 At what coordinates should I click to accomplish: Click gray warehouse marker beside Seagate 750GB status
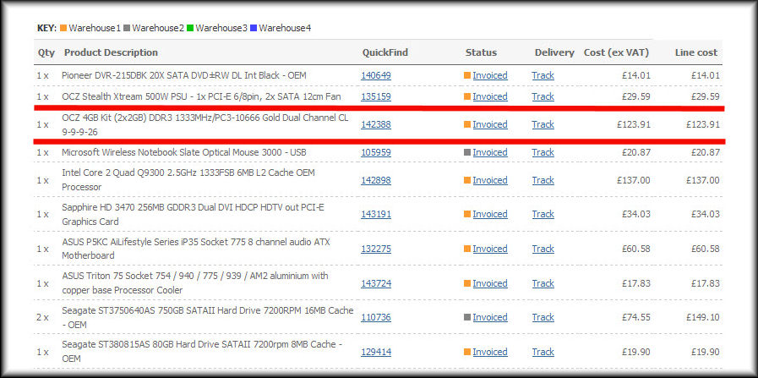[x=467, y=317]
